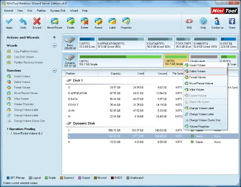This screenshot has width=241, height=187.
Task: Select the E:DATA partition block
Action: click(x=160, y=43)
